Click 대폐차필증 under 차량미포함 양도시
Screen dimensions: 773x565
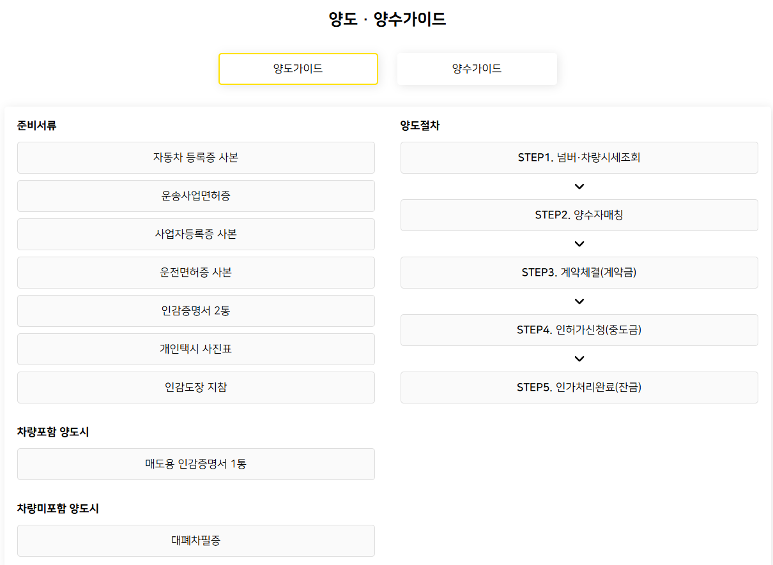[x=195, y=540]
